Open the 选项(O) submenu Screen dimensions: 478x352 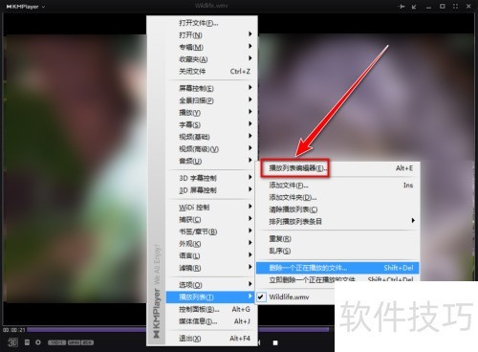tap(210, 285)
